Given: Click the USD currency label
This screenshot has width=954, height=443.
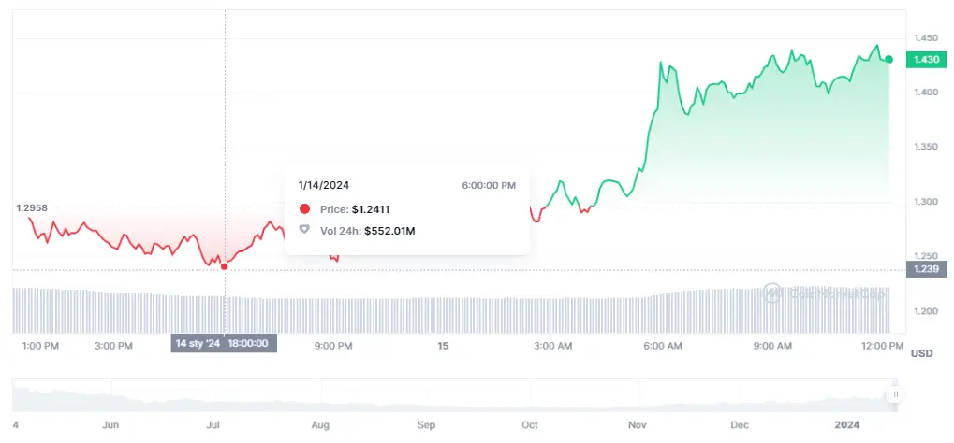Looking at the screenshot, I should pyautogui.click(x=921, y=353).
